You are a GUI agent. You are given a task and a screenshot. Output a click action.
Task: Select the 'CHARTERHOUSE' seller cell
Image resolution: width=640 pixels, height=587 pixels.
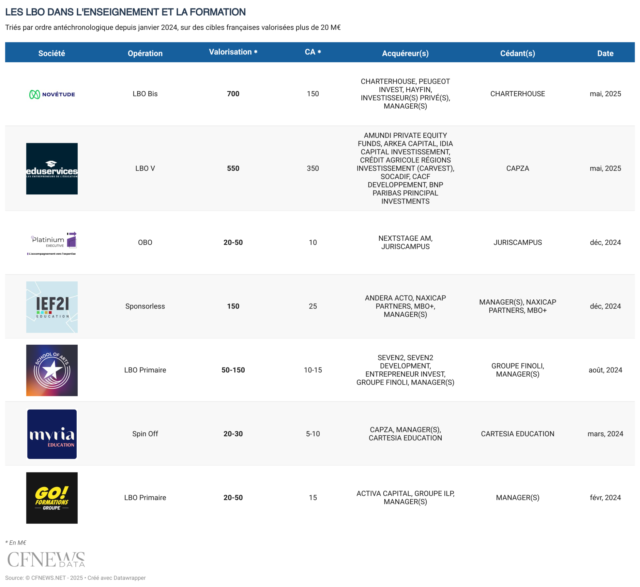point(517,94)
